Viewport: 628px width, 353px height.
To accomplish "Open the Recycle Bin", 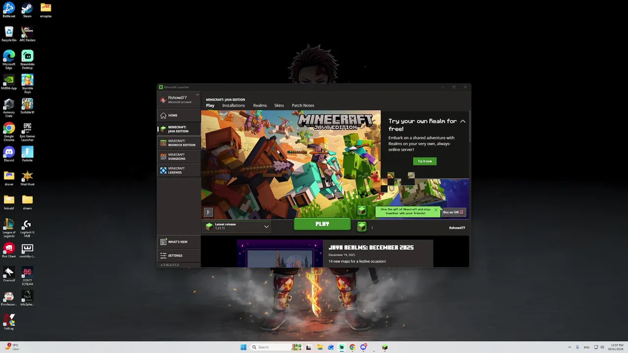I will coord(9,34).
